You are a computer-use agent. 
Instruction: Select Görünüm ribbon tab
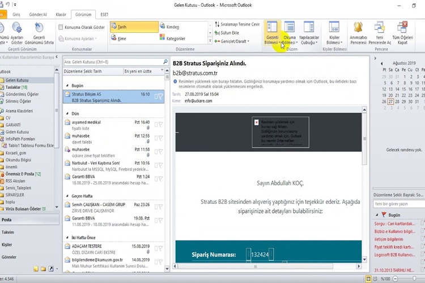click(83, 15)
